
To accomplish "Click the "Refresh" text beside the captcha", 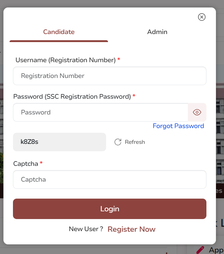I will tap(135, 142).
